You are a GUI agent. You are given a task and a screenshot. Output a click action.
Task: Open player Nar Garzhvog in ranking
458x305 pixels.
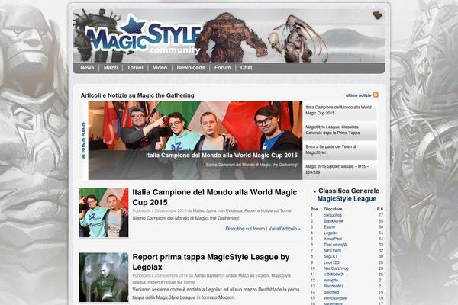pyautogui.click(x=336, y=268)
